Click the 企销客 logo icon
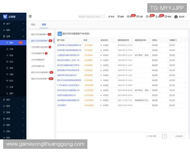 [x=5, y=16]
